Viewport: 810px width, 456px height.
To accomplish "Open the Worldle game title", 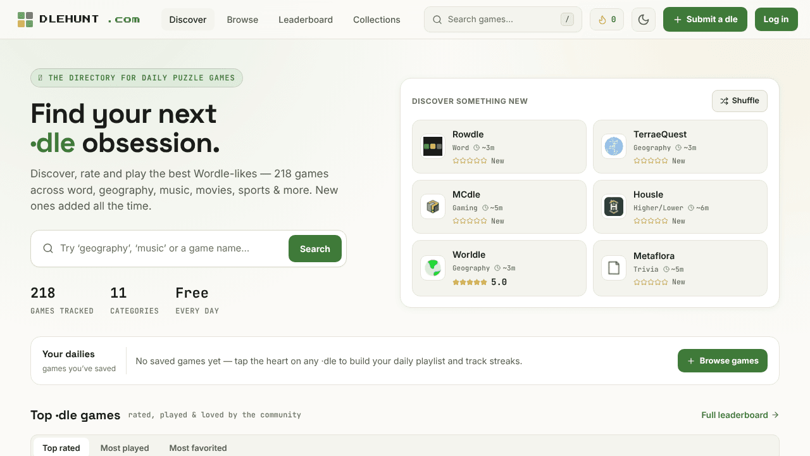I will 469,255.
